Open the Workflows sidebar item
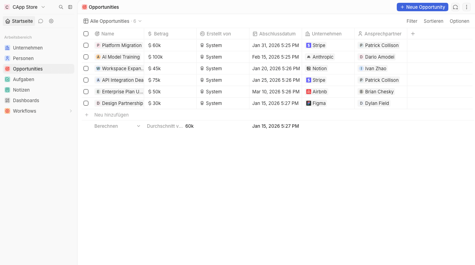The height and width of the screenshot is (265, 475). pyautogui.click(x=39, y=111)
